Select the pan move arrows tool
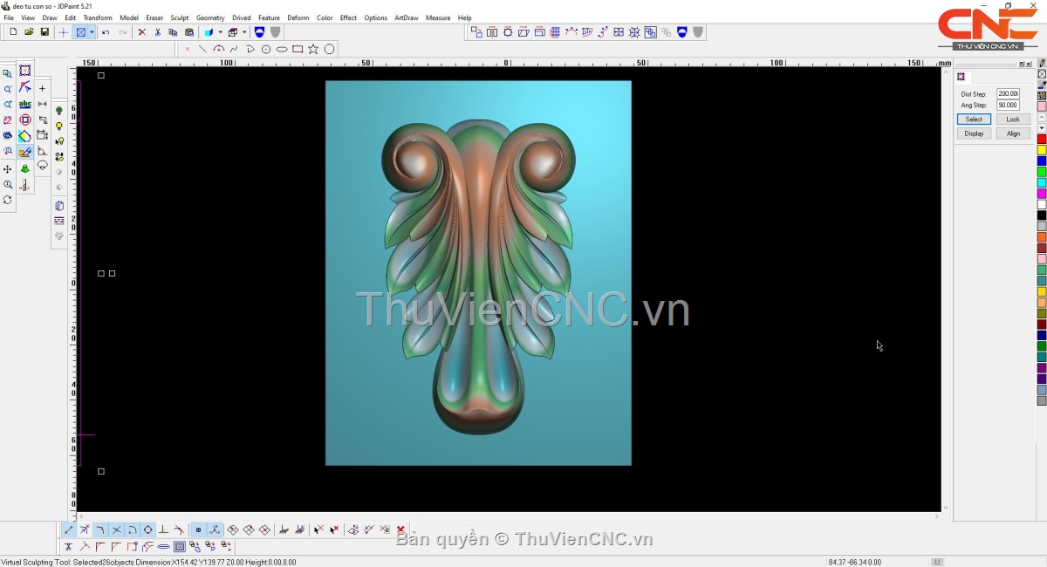The image size is (1047, 567). coord(8,169)
